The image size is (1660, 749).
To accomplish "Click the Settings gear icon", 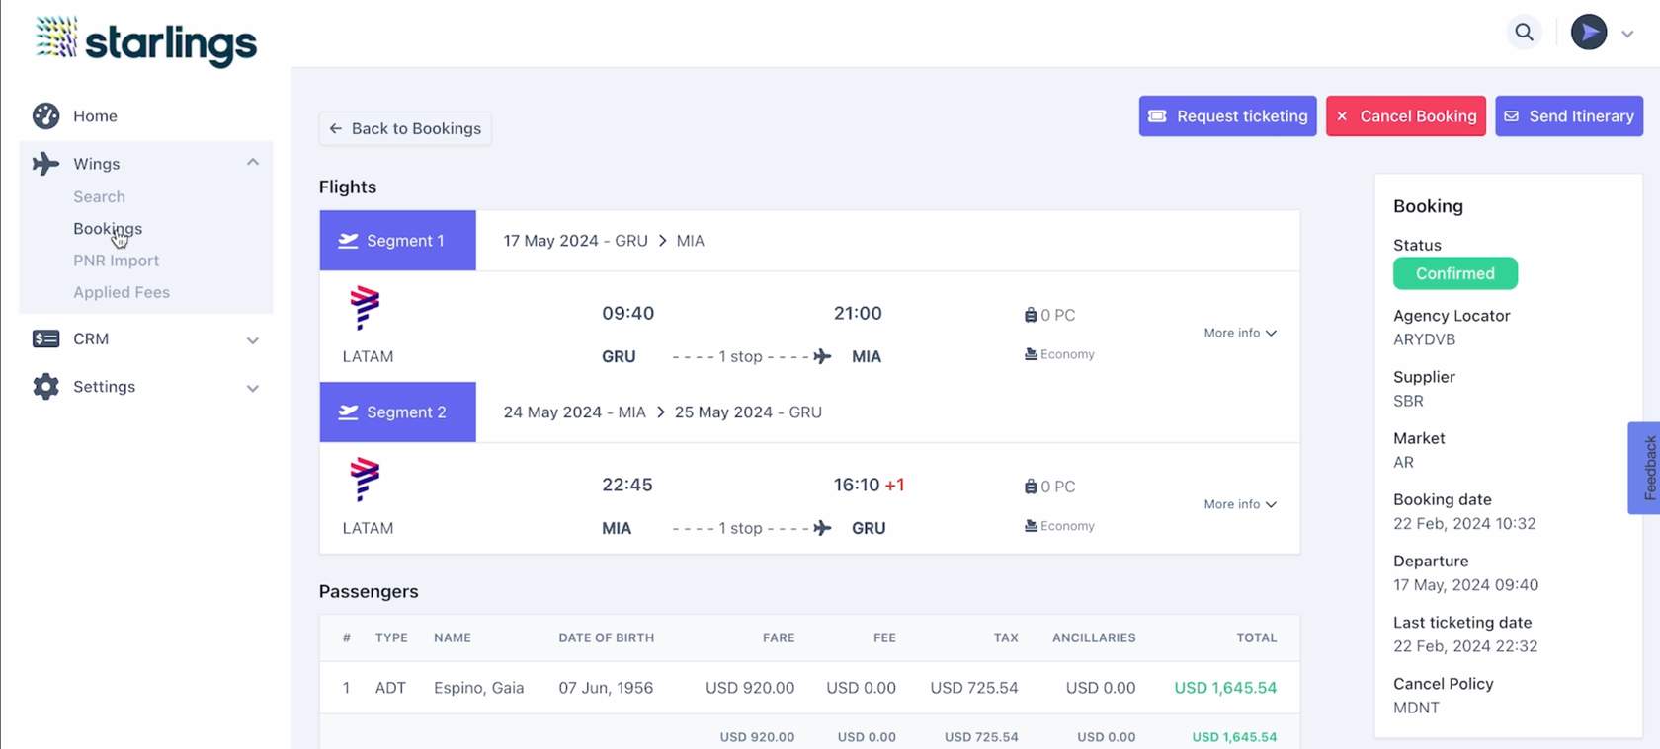I will pos(45,386).
